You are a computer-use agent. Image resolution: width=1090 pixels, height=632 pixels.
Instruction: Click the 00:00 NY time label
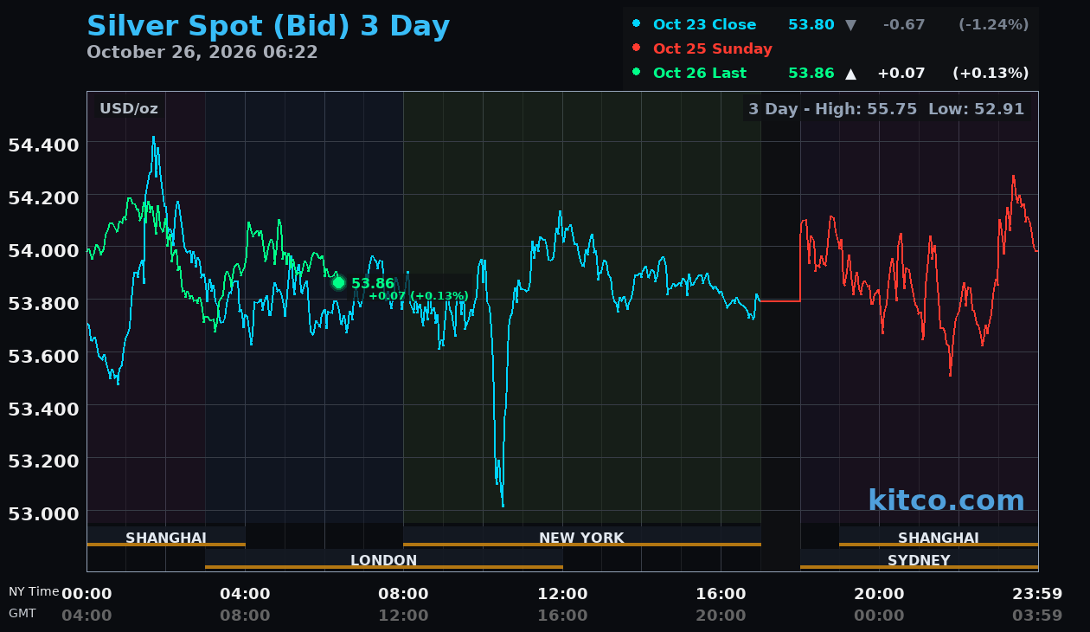tap(87, 594)
